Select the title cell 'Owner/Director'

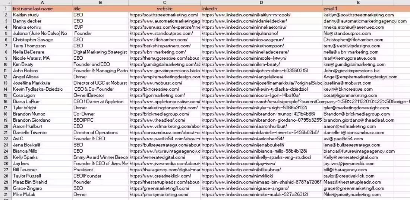(100, 95)
